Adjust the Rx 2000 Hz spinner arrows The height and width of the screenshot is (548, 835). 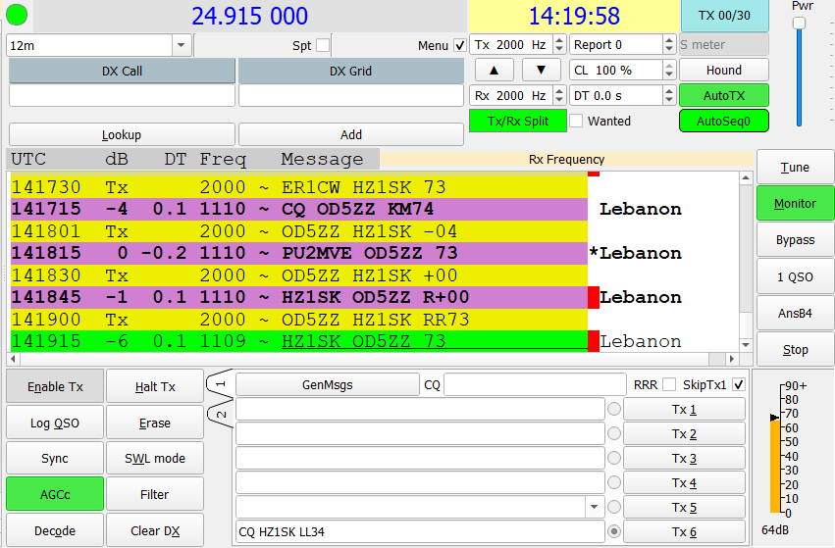click(x=559, y=96)
